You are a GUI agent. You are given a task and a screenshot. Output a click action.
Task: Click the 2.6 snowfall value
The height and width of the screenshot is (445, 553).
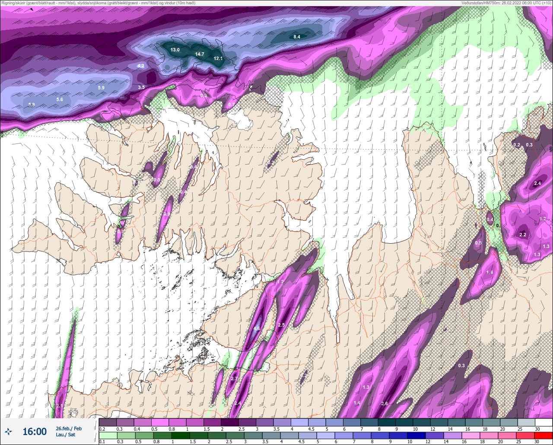(385, 404)
